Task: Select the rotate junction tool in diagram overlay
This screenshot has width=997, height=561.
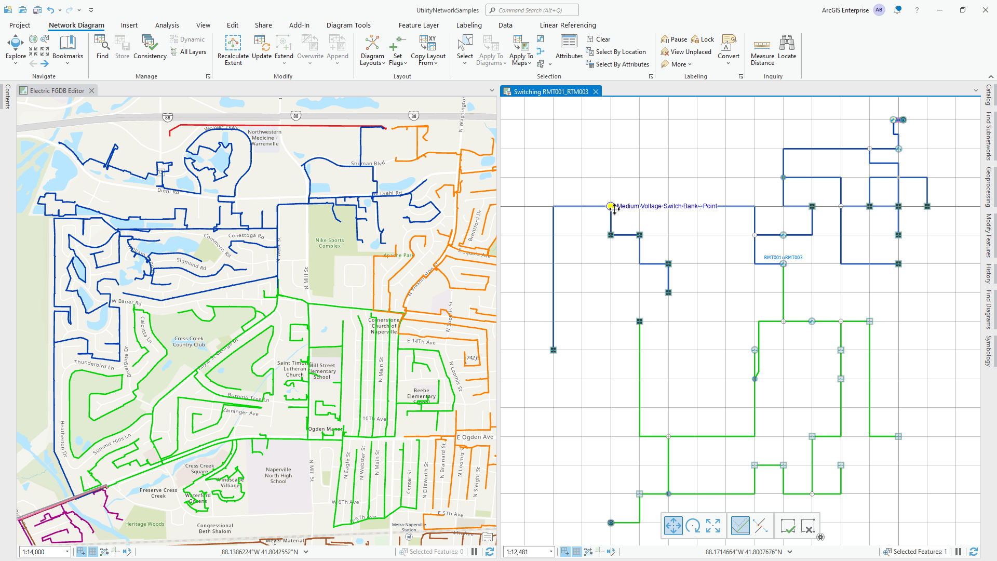Action: pyautogui.click(x=693, y=526)
